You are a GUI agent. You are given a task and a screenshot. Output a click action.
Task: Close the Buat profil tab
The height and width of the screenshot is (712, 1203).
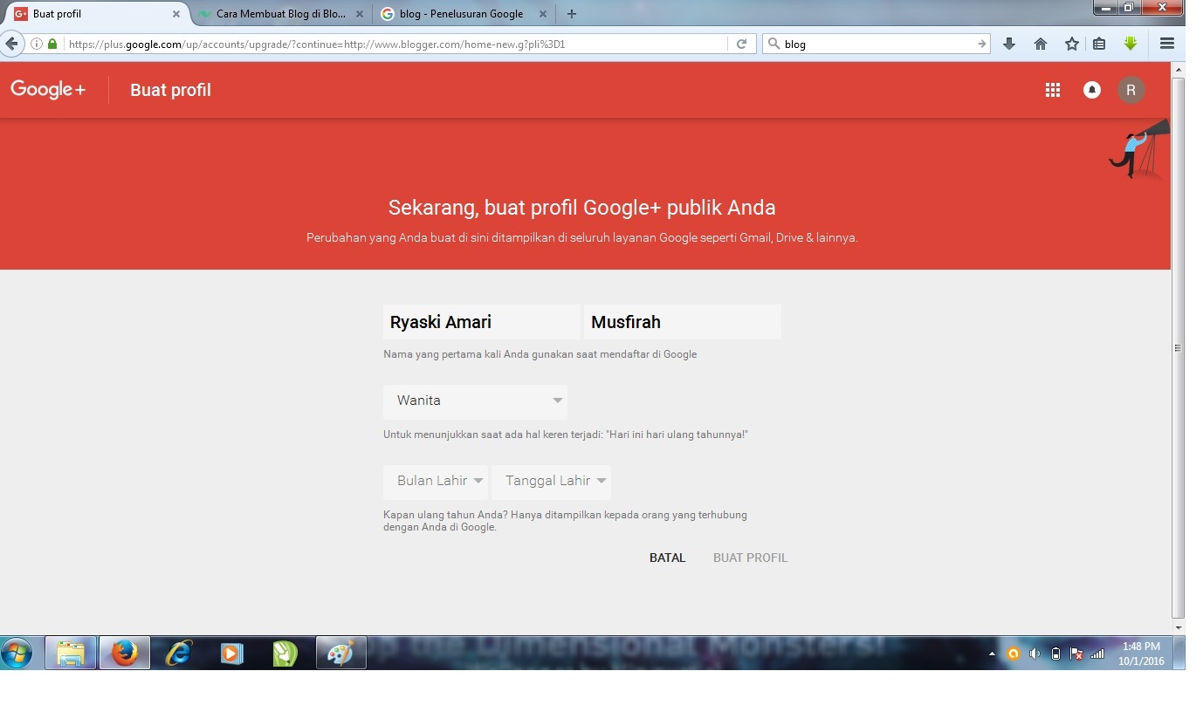[x=176, y=14]
